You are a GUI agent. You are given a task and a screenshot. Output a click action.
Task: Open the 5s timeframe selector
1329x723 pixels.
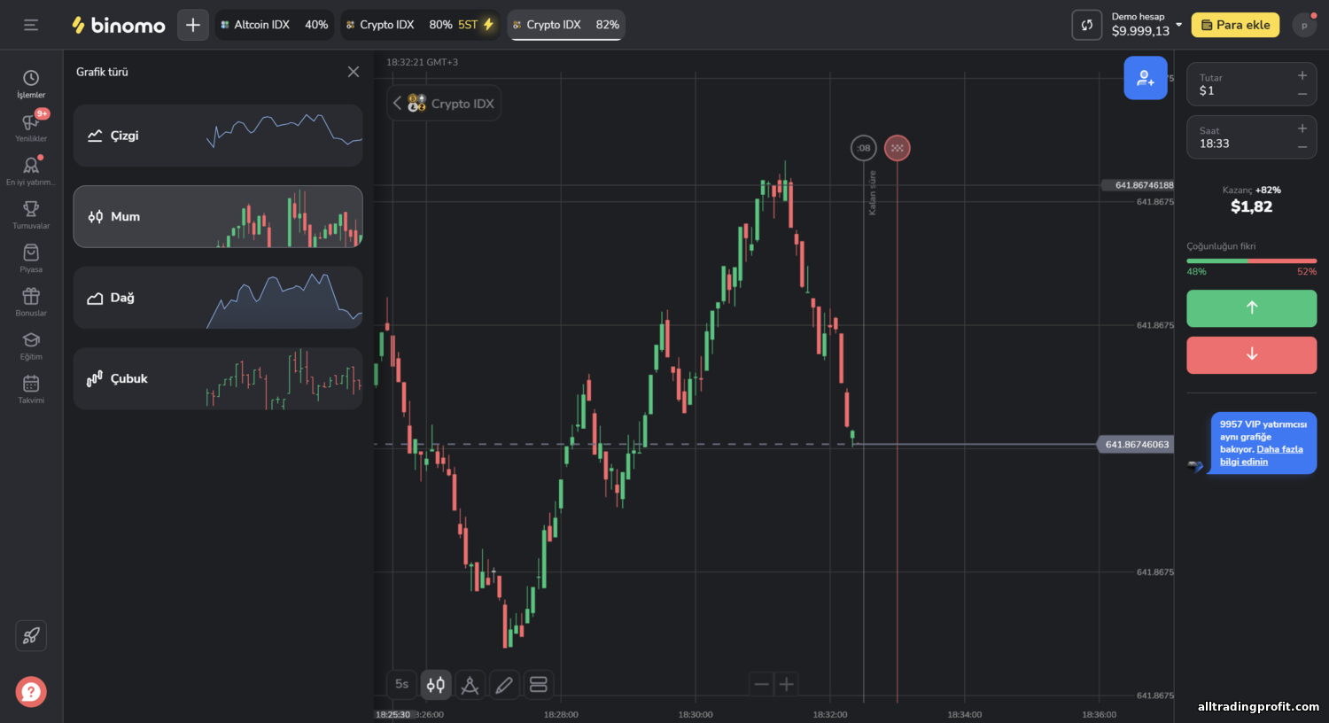402,684
